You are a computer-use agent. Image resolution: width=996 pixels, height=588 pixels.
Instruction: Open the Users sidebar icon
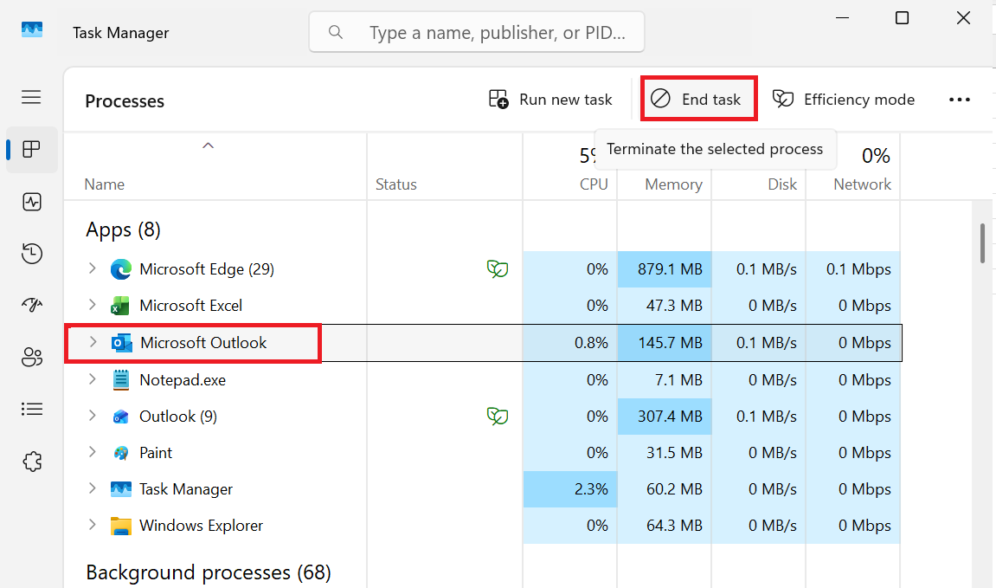point(32,358)
